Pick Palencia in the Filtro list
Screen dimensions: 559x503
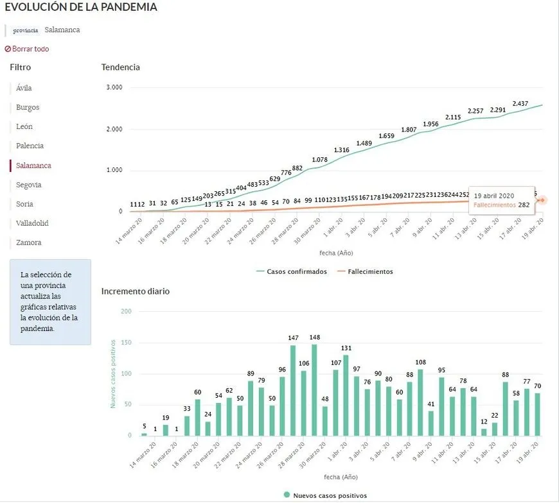[x=30, y=146]
